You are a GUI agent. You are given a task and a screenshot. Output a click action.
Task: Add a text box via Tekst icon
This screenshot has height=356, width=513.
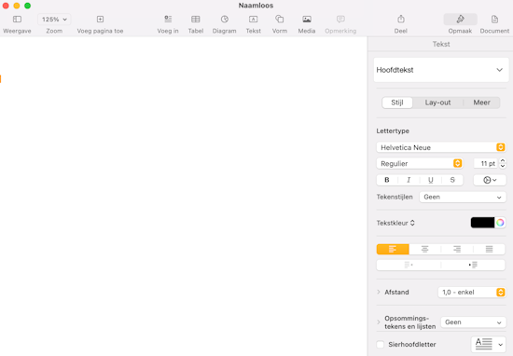click(253, 20)
